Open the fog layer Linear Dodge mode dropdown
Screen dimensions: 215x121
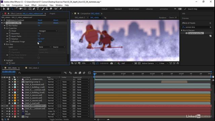[x=52, y=111]
